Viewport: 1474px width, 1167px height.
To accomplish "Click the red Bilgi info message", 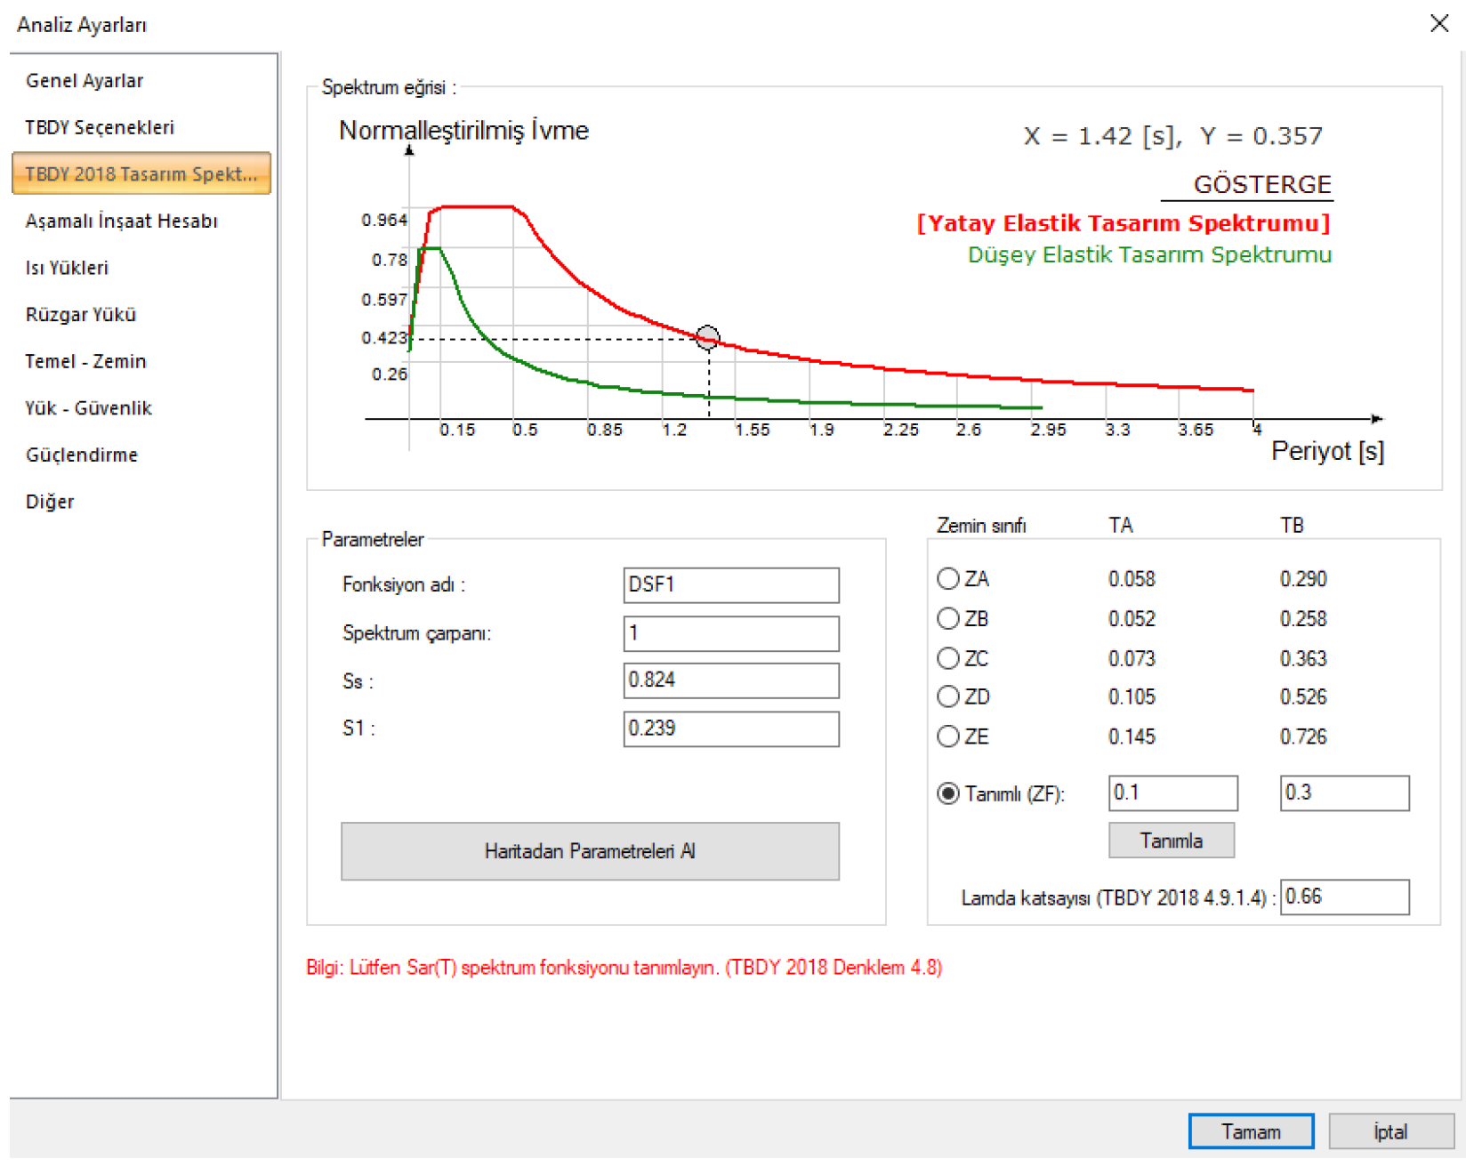I will point(624,968).
